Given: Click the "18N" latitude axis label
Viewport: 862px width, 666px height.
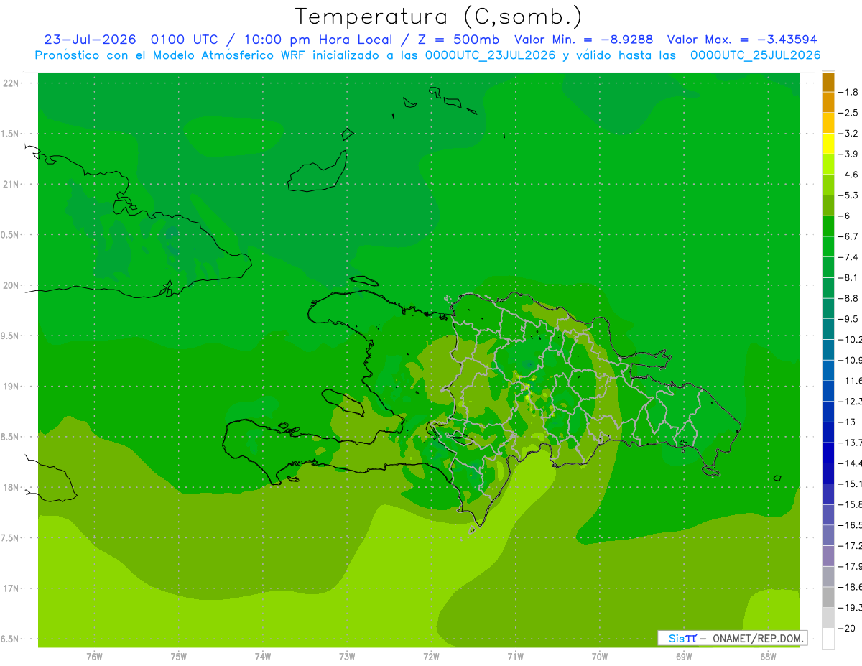Looking at the screenshot, I should (x=11, y=487).
